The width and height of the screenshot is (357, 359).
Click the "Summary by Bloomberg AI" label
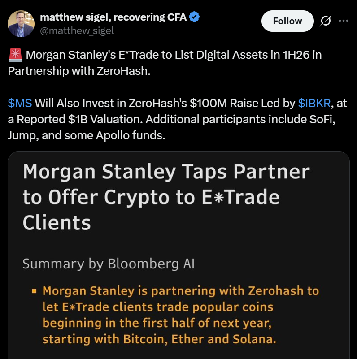click(x=109, y=264)
